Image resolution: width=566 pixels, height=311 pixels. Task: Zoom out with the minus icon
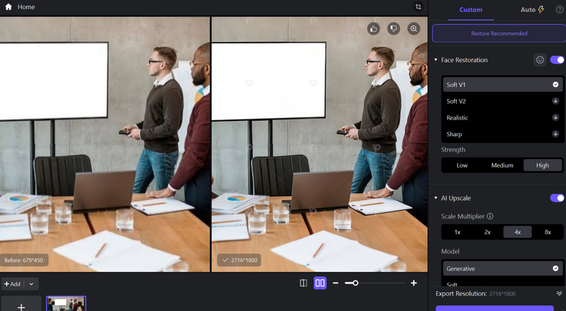tap(336, 283)
